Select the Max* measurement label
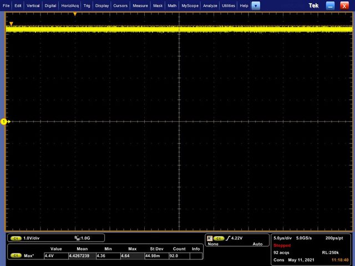The height and width of the screenshot is (266, 355). coord(29,256)
